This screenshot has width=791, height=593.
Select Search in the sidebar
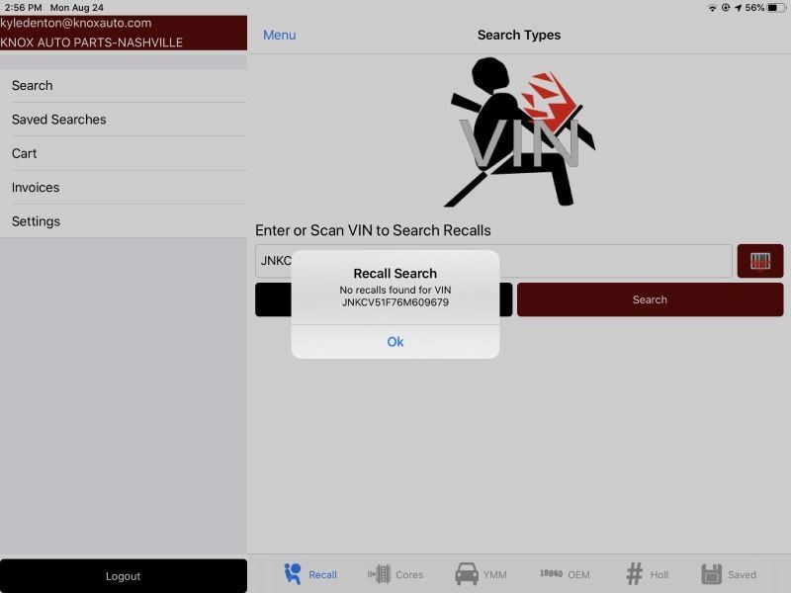[124, 86]
